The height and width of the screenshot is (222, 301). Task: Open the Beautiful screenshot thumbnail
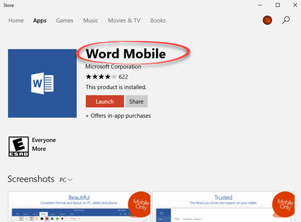point(79,206)
